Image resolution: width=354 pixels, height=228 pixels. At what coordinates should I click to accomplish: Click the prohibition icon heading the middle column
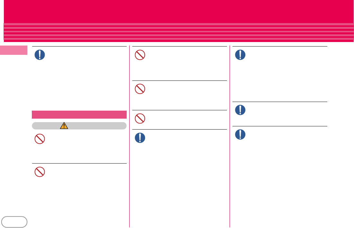(x=140, y=55)
